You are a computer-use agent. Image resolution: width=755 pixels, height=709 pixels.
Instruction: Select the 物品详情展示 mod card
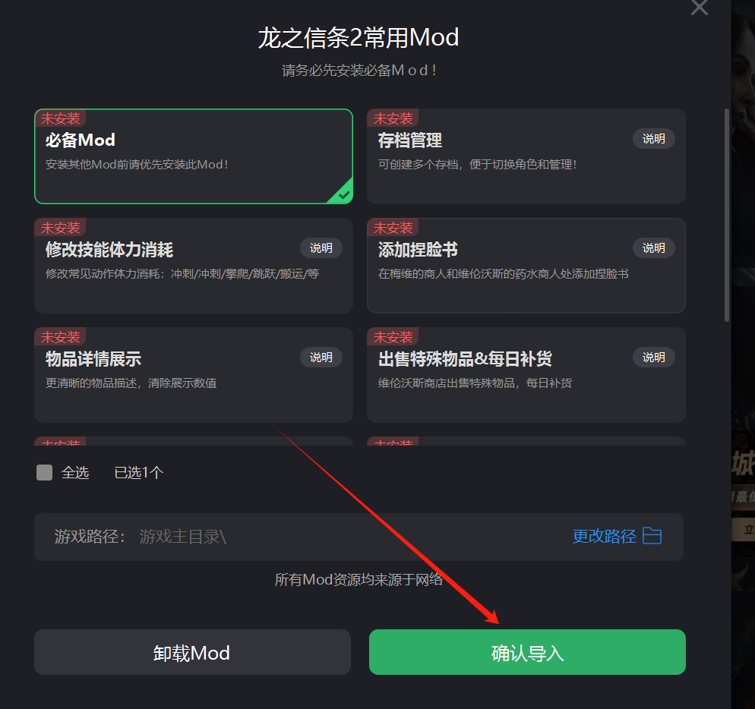click(x=194, y=375)
